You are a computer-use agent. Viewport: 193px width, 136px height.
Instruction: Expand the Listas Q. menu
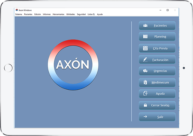click(x=91, y=14)
